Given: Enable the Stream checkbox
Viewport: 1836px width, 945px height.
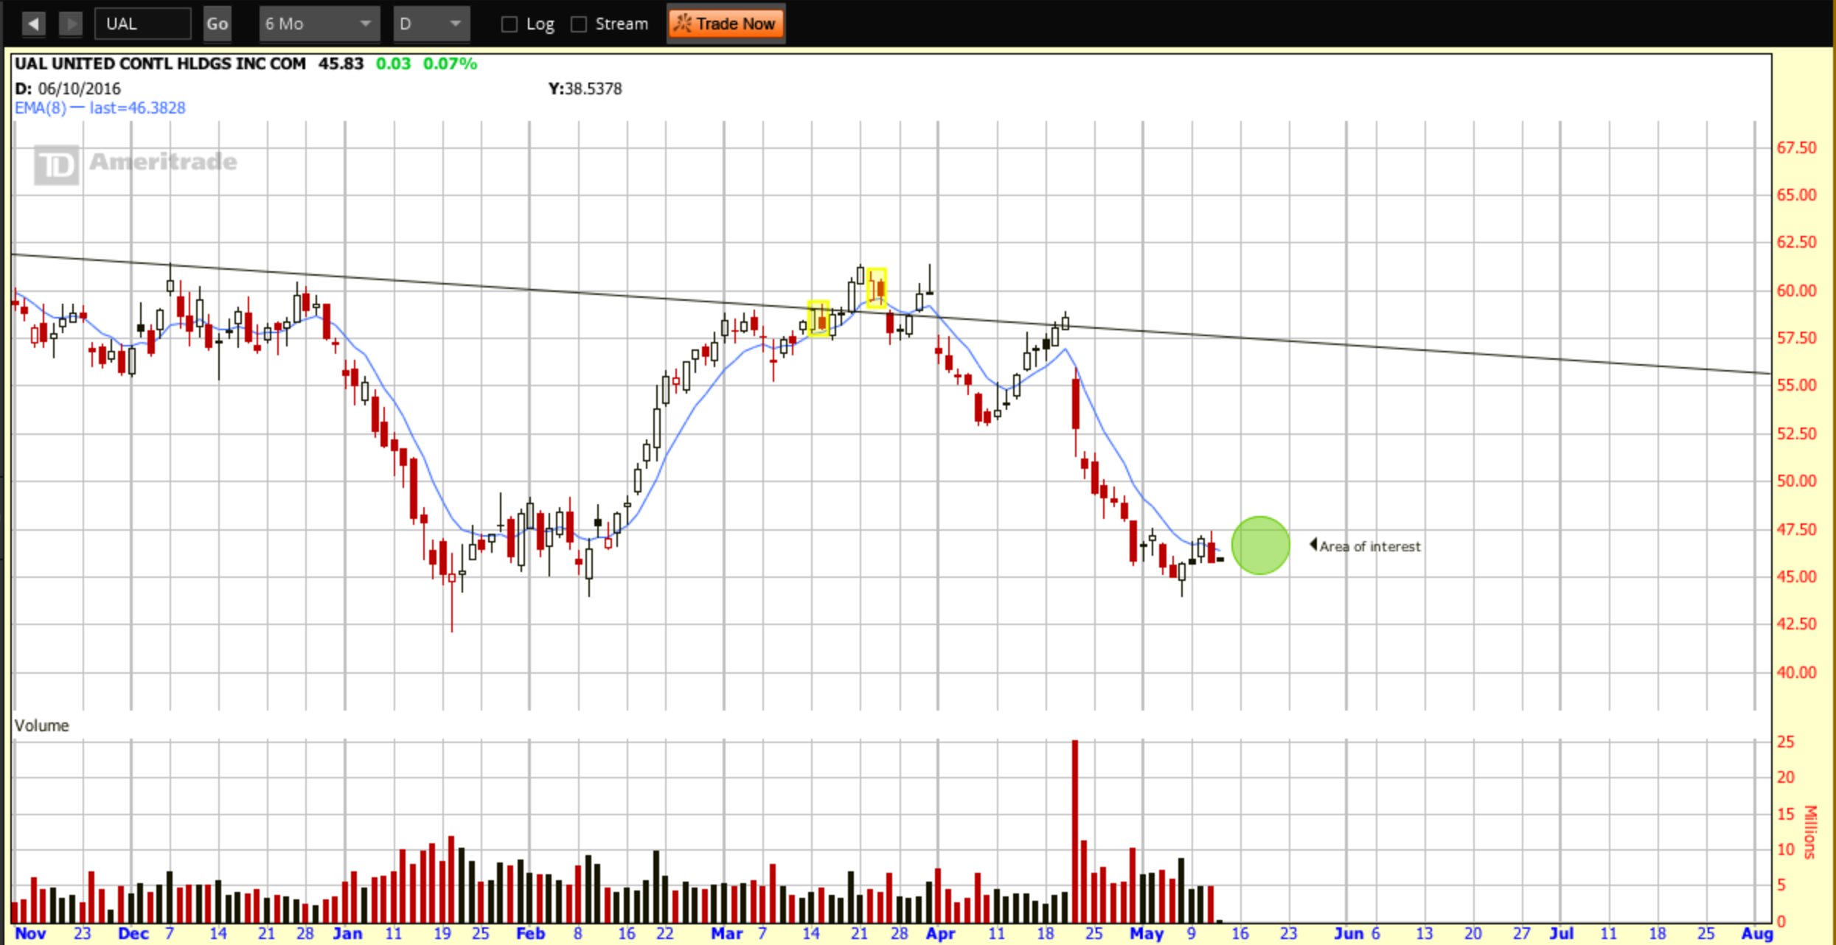Looking at the screenshot, I should 580,24.
